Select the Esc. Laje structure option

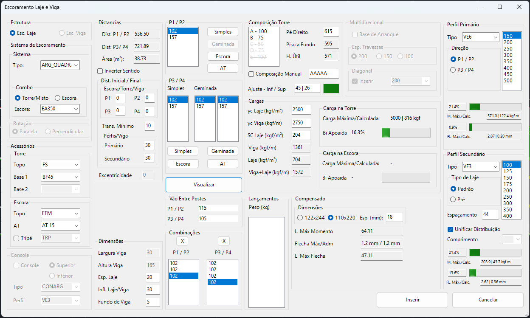[x=23, y=33]
